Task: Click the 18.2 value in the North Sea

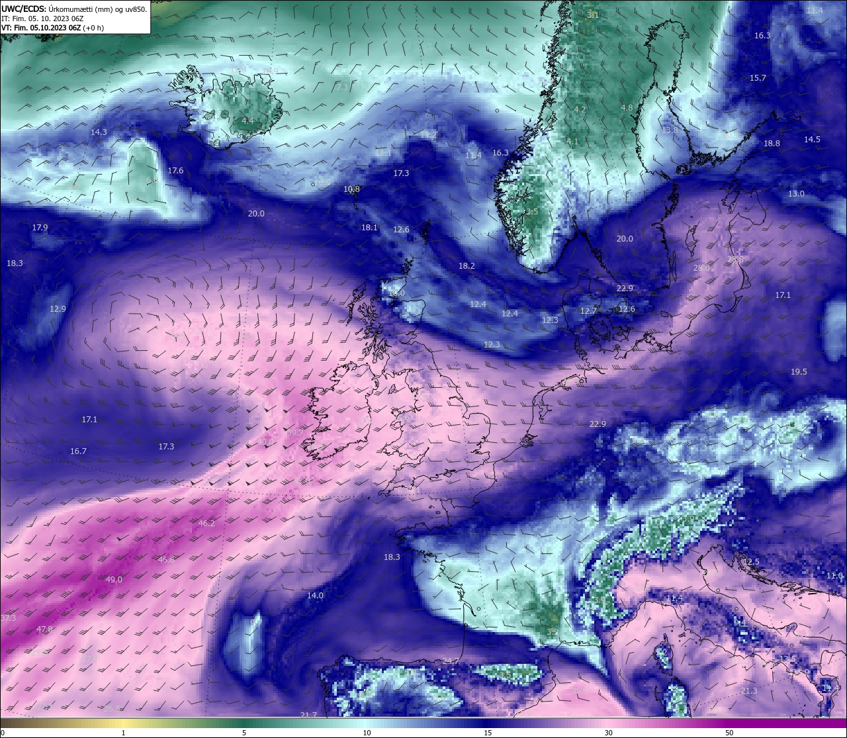Action: [x=467, y=266]
